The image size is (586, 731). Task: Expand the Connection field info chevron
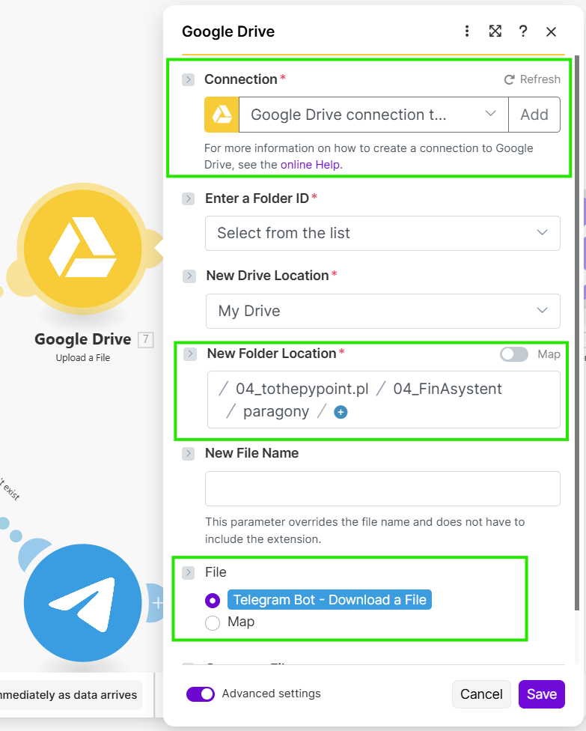[x=188, y=79]
